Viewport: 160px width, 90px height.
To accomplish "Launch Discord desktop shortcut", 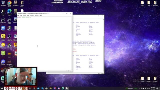I will coord(3,62).
